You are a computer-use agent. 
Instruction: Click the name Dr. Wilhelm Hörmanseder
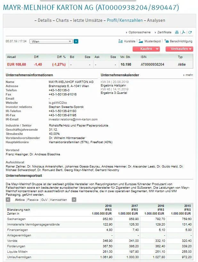click(67, 138)
